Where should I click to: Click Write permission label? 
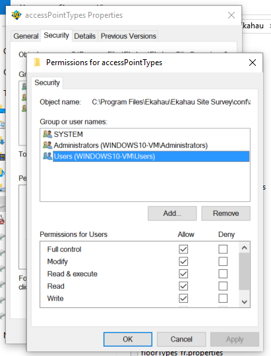[55, 298]
